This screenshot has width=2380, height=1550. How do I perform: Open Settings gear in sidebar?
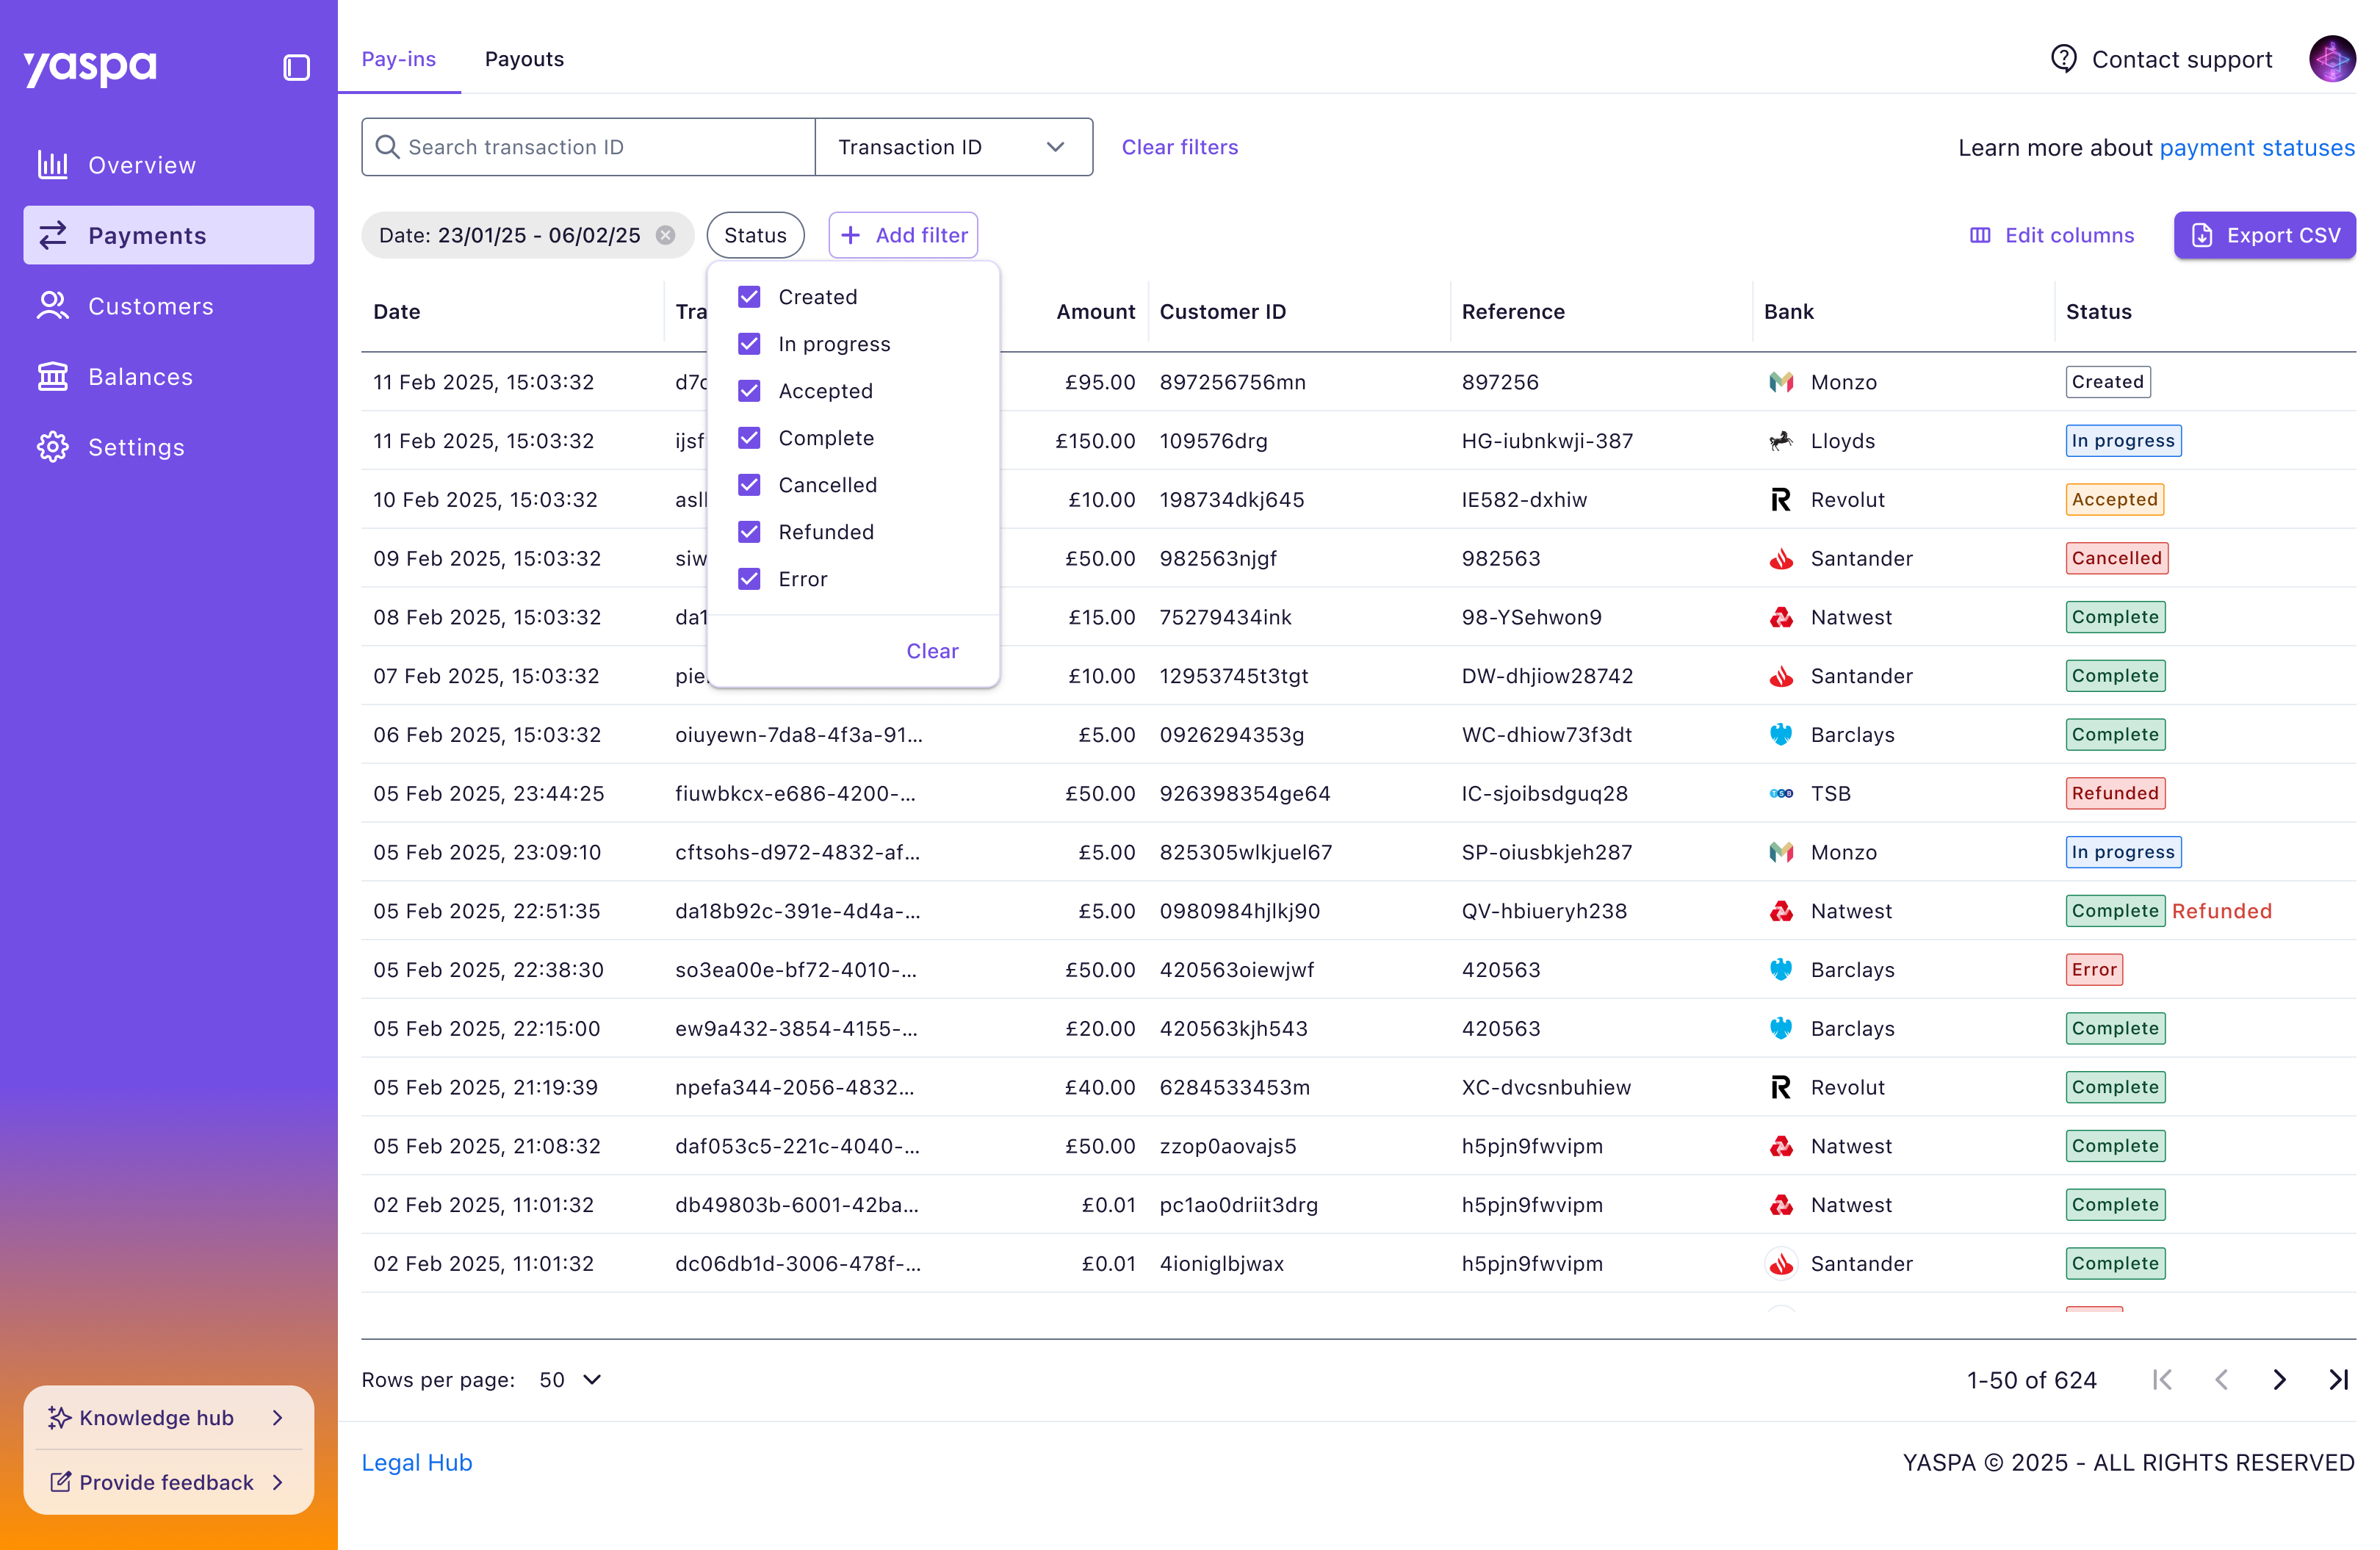click(x=52, y=446)
